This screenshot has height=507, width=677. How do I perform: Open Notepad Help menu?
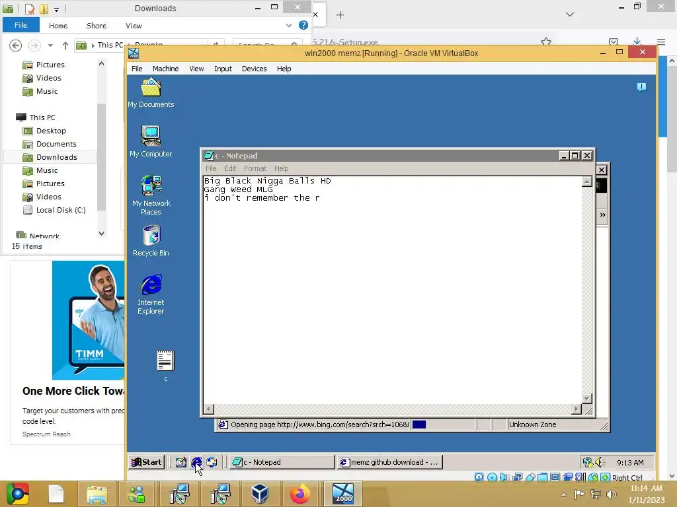[x=281, y=168]
